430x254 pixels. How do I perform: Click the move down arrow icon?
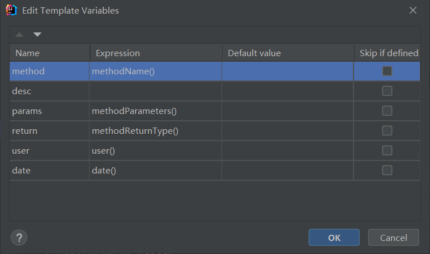point(37,35)
